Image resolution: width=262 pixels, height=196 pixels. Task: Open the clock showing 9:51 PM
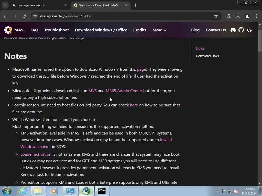click(x=249, y=191)
